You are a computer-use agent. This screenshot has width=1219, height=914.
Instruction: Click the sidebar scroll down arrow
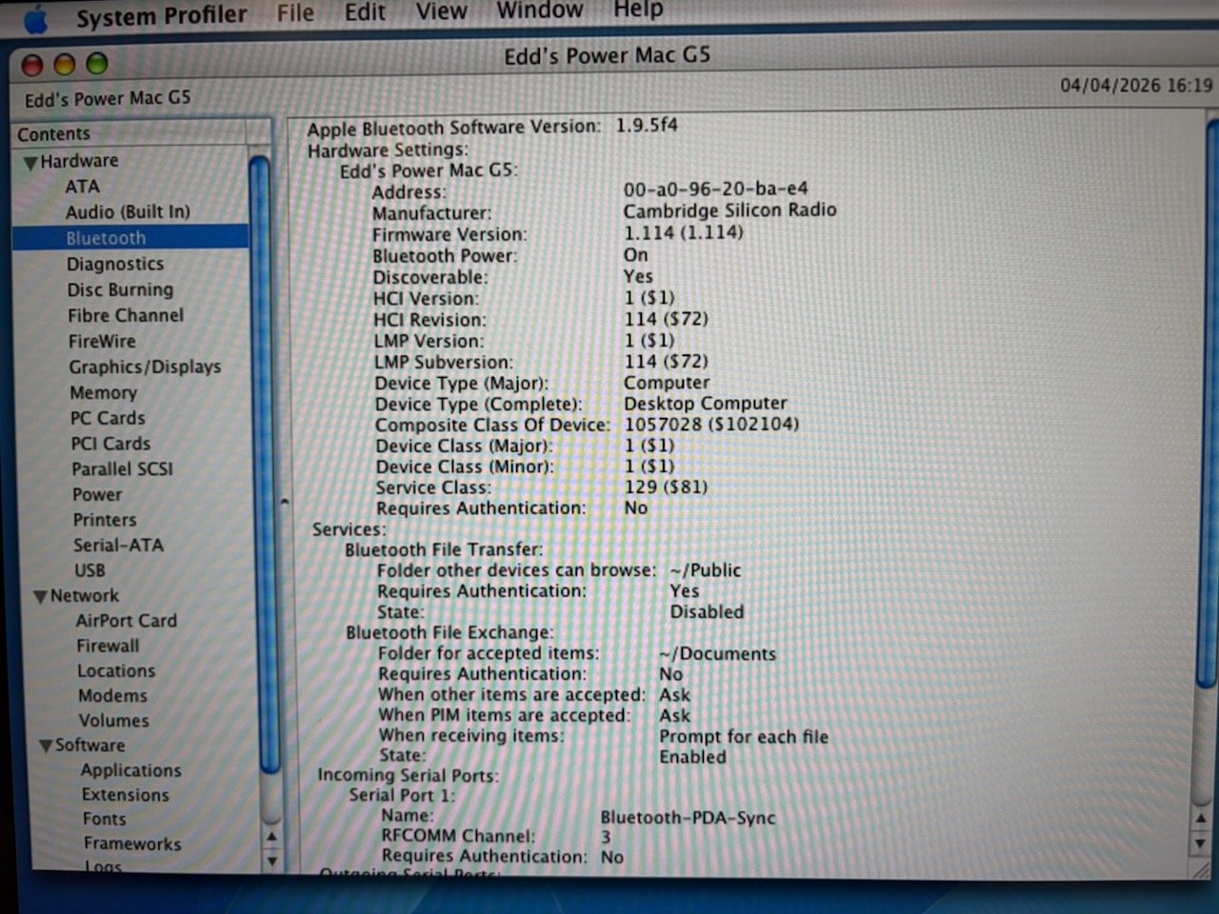pyautogui.click(x=272, y=861)
